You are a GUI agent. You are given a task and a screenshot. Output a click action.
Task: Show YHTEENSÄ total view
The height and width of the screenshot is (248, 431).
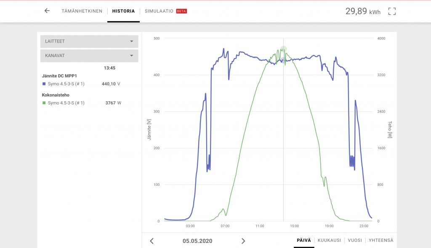(381, 240)
